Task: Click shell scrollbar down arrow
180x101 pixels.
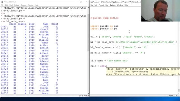Action: 88,93
